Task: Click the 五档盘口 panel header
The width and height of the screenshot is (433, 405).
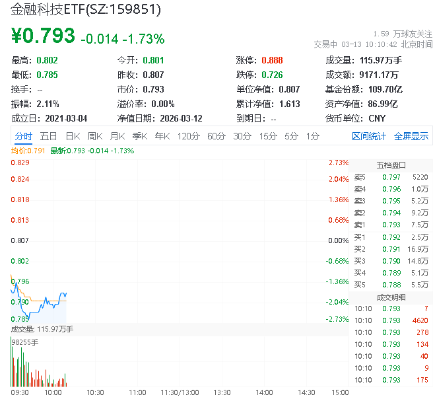Action: 391,165
